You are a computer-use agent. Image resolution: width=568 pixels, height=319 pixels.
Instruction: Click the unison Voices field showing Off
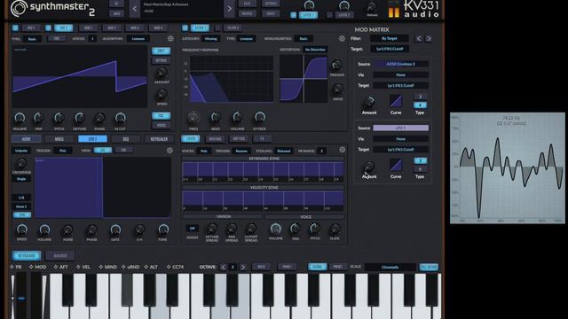pos(192,229)
